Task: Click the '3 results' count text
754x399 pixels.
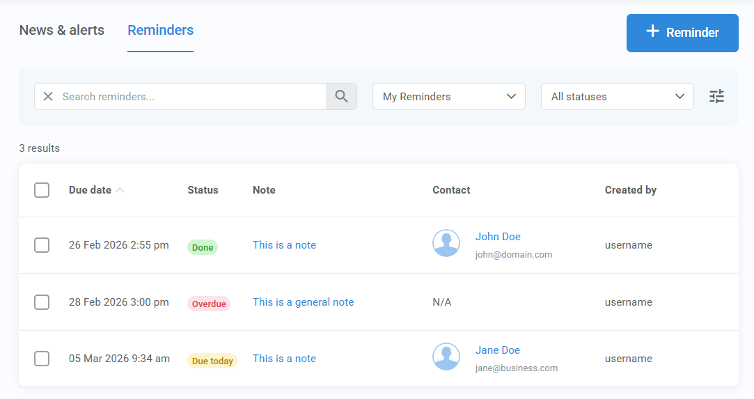Action: [40, 148]
